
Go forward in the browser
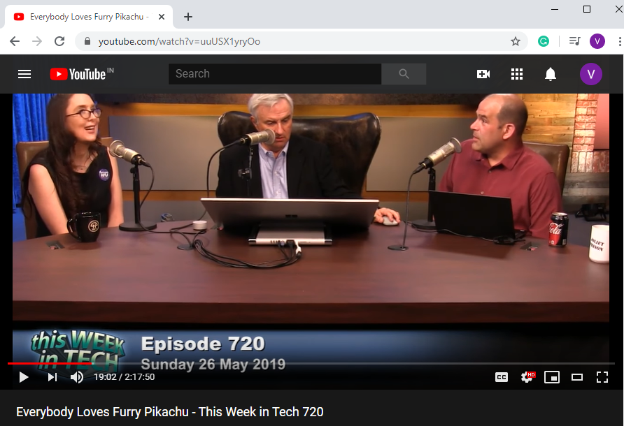pyautogui.click(x=37, y=41)
